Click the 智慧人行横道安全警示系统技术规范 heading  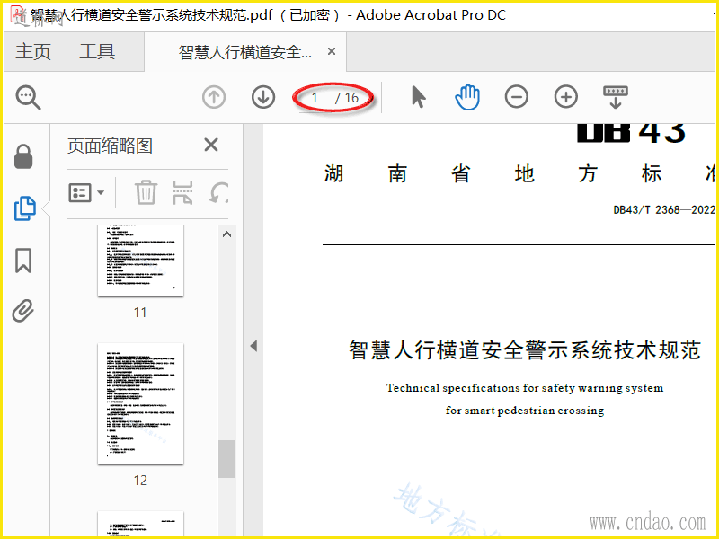[x=525, y=349]
